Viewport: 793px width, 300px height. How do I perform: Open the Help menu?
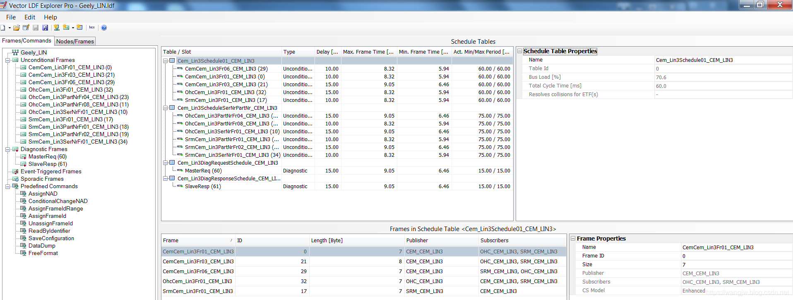(x=50, y=17)
